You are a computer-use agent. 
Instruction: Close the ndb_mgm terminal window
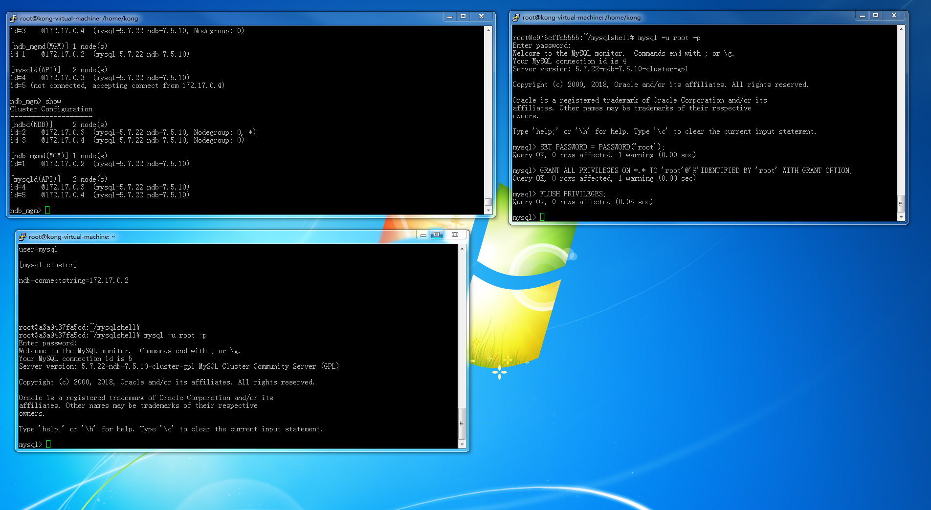[x=482, y=17]
